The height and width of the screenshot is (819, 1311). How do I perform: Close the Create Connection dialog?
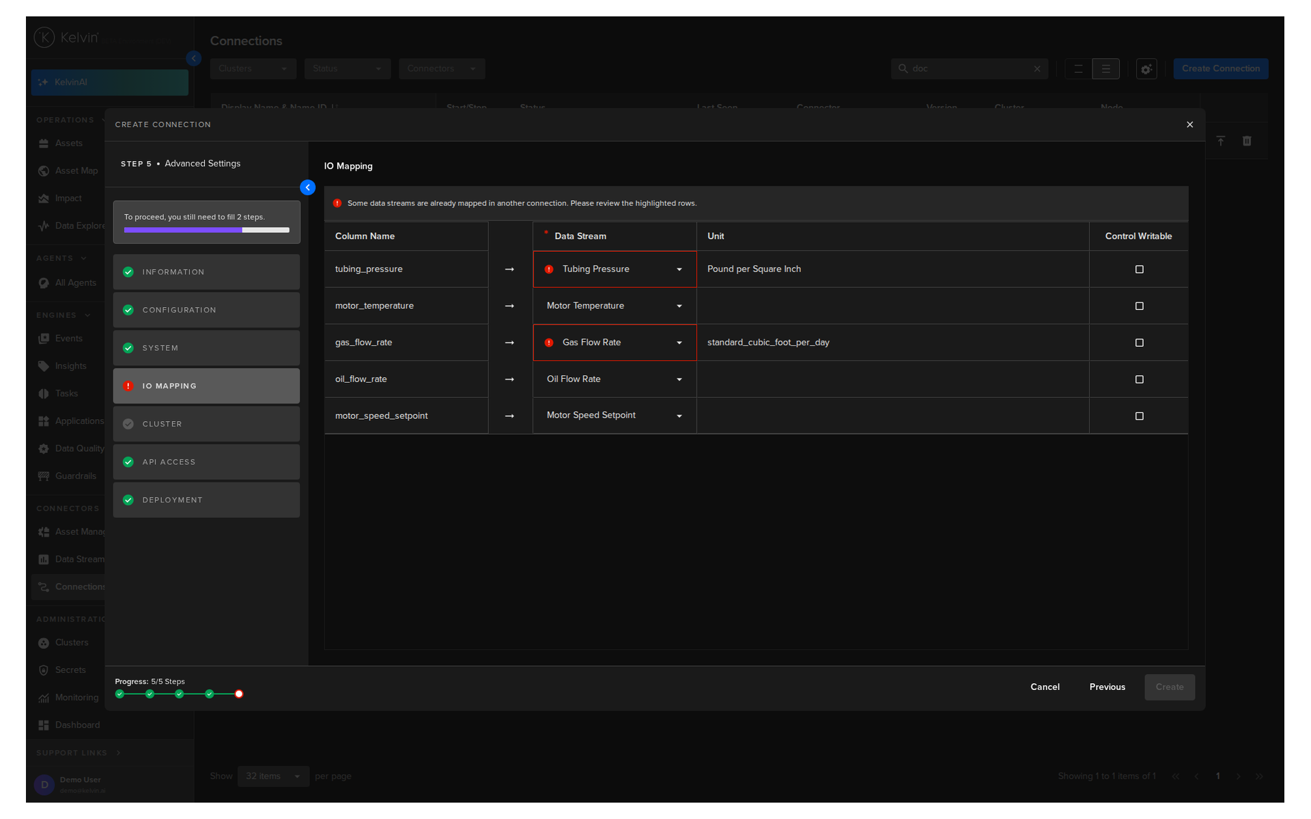(x=1190, y=125)
